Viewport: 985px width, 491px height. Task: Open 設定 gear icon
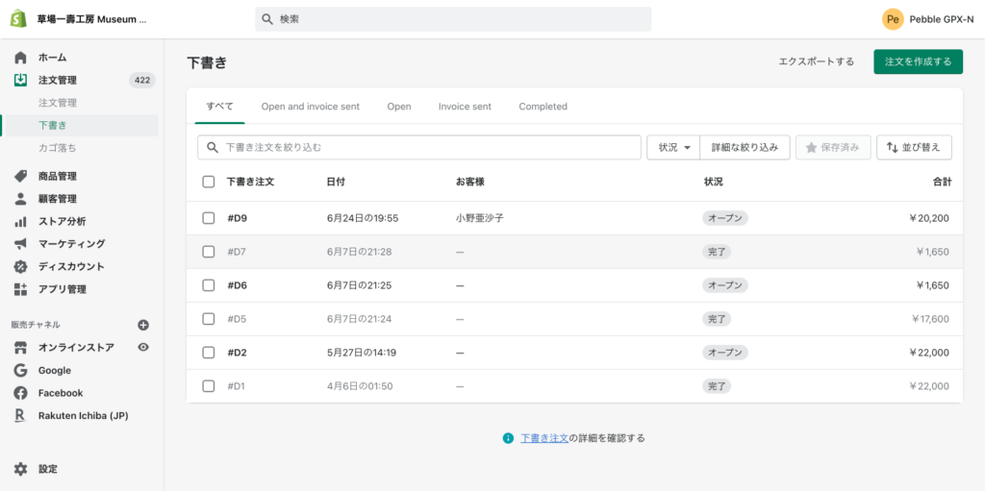tap(20, 469)
